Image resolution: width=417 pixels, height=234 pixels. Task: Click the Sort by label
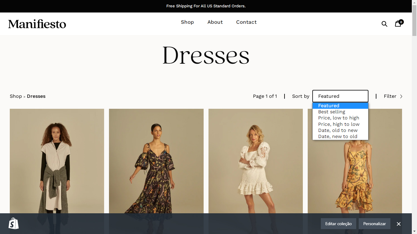pyautogui.click(x=301, y=96)
